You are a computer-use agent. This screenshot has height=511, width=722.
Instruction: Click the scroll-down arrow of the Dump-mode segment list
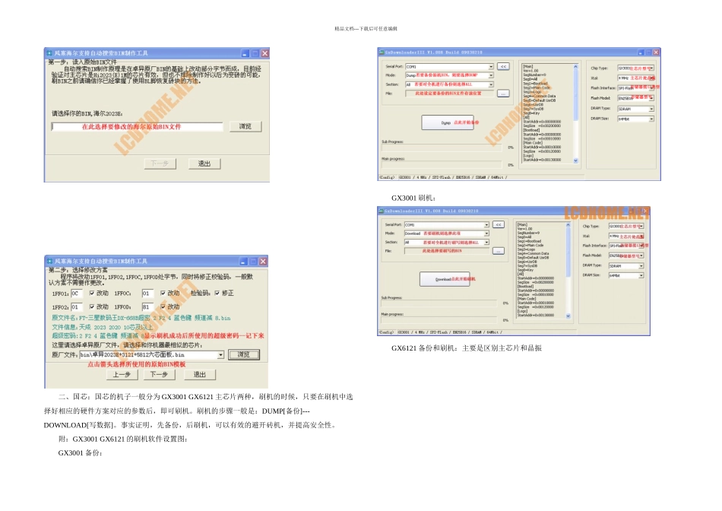point(575,160)
